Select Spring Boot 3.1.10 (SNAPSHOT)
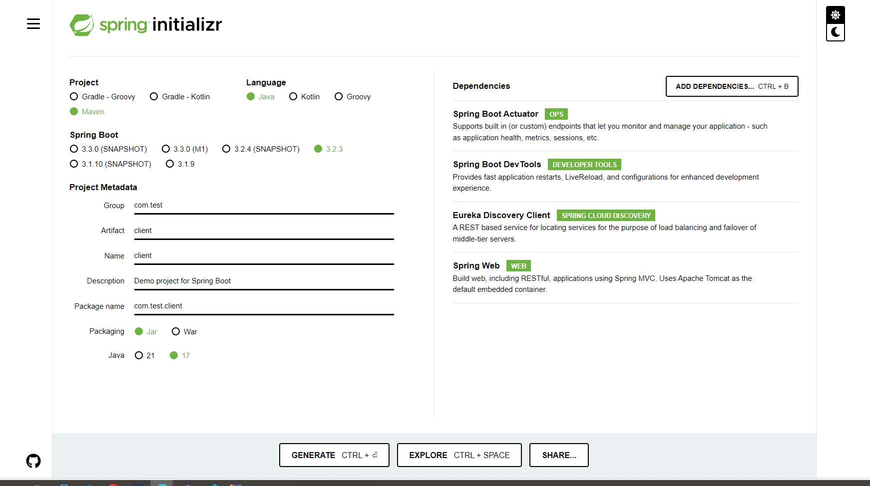This screenshot has height=486, width=870. (110, 164)
